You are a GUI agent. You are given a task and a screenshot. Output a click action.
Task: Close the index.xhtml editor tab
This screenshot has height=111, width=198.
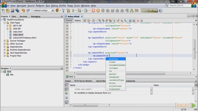coord(82,16)
